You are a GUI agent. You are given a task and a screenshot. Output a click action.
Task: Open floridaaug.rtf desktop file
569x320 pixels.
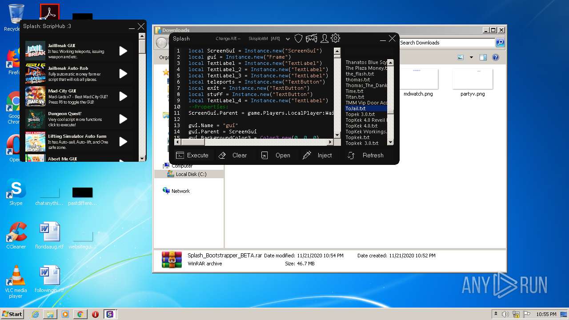tap(49, 236)
